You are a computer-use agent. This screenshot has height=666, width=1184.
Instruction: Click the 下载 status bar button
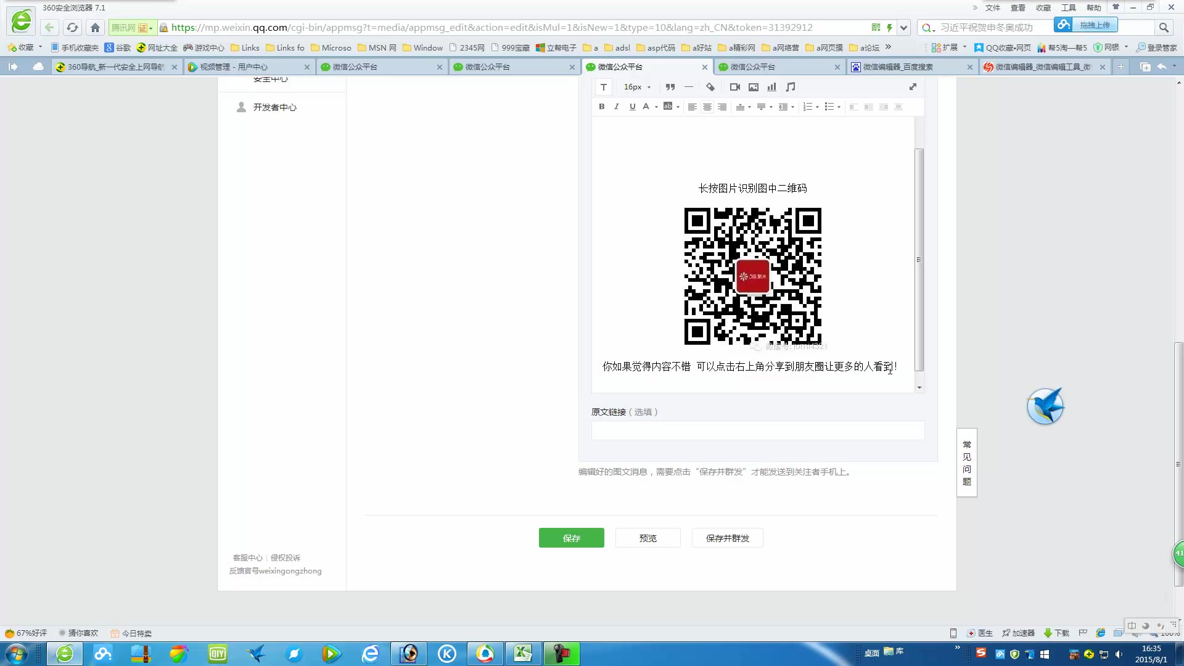[1056, 633]
